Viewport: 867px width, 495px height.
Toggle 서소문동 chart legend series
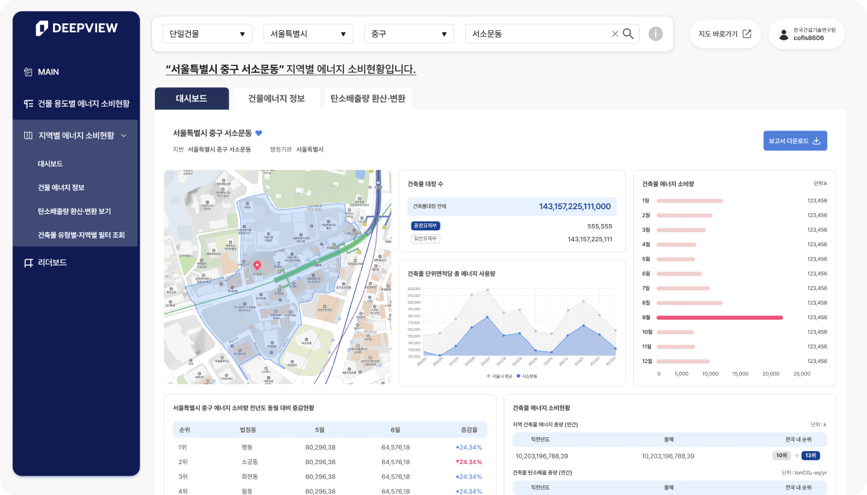click(x=526, y=376)
